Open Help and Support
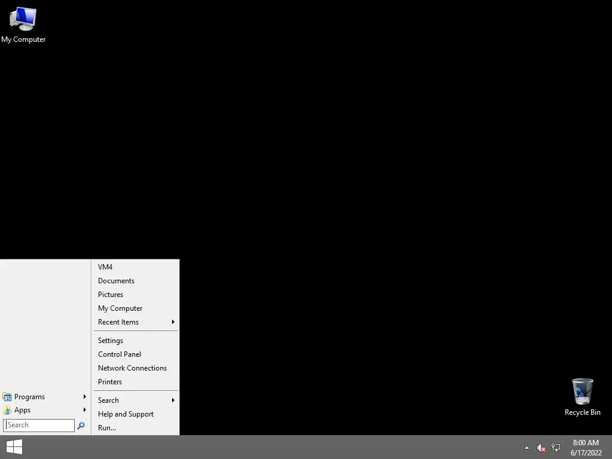The height and width of the screenshot is (459, 612). click(136, 414)
